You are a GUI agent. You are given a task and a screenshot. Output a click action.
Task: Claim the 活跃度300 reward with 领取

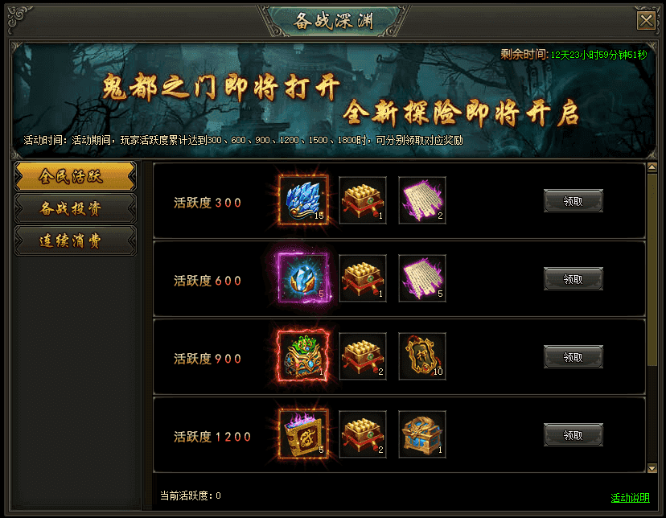pos(573,201)
